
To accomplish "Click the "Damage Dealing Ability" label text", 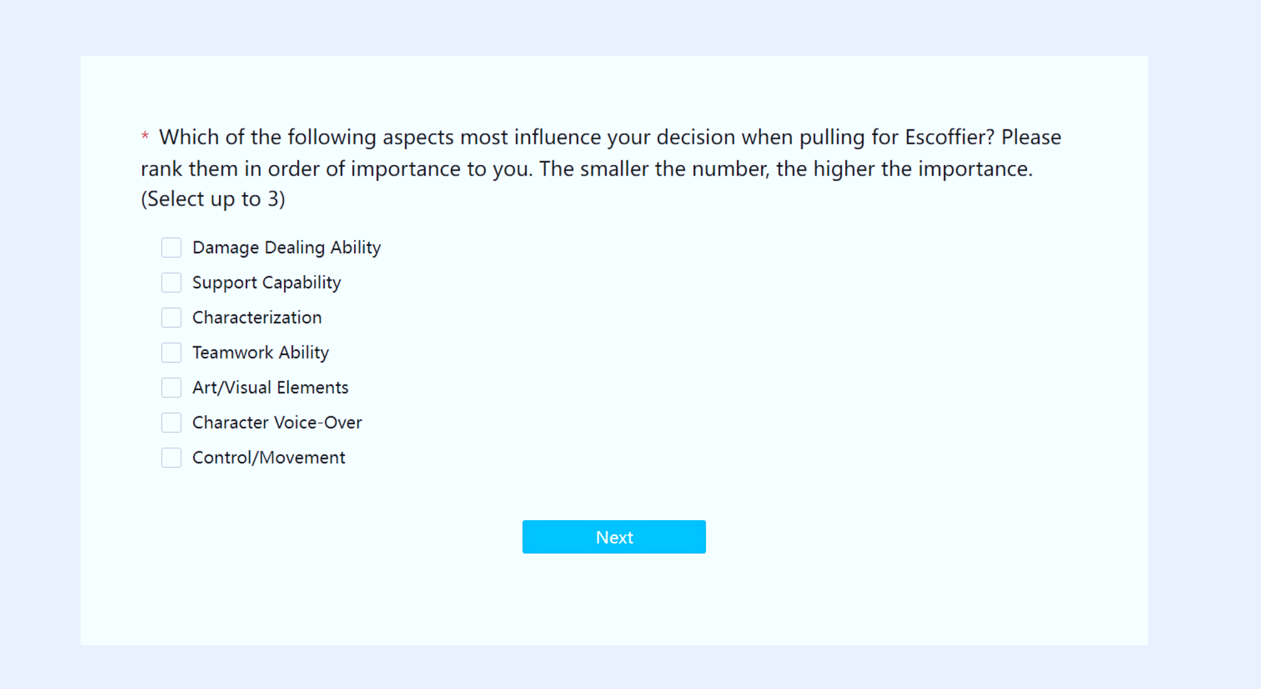I will tap(286, 248).
